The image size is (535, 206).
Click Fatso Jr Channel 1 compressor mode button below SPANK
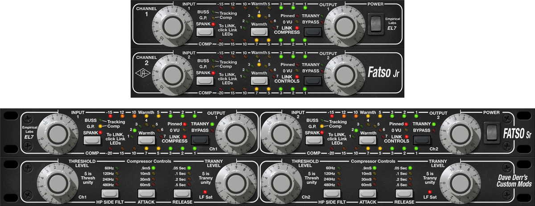(x=205, y=32)
